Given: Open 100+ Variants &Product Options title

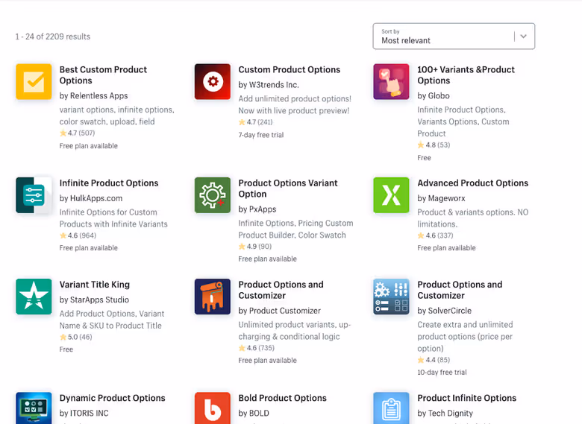Looking at the screenshot, I should [x=466, y=75].
